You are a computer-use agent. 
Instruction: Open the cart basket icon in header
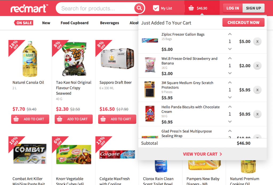(191, 8)
